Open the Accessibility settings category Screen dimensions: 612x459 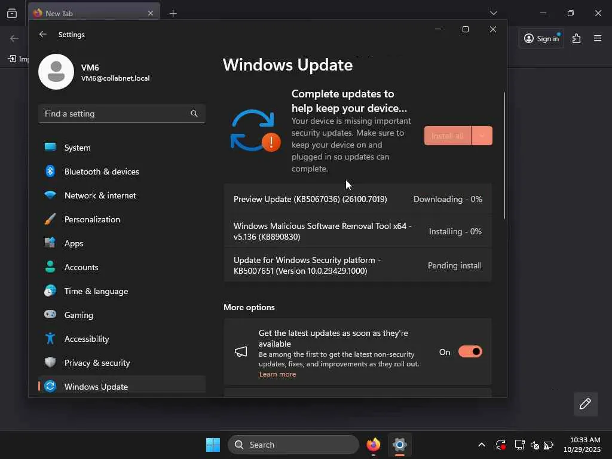pyautogui.click(x=122, y=339)
